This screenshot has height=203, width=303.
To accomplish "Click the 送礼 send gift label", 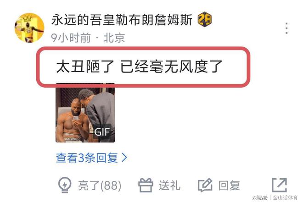I will (x=170, y=186).
